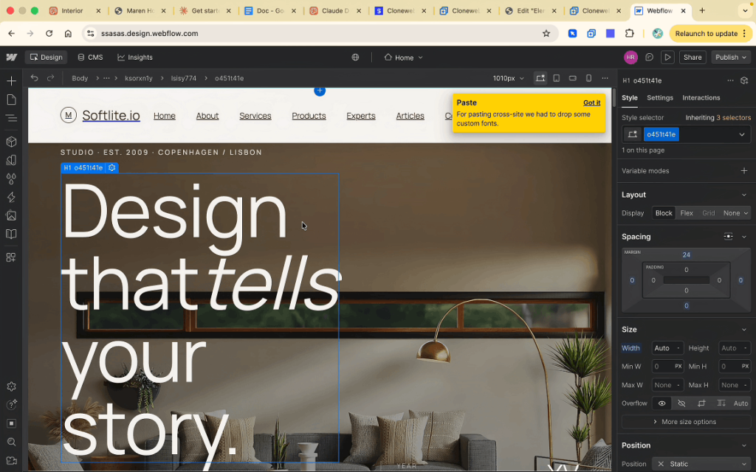Open the HR user avatar

coord(630,58)
